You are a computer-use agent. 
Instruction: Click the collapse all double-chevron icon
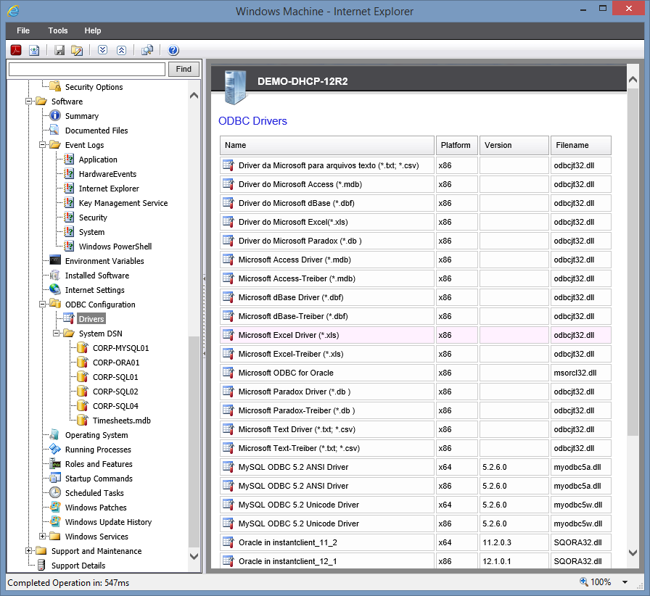coord(121,50)
